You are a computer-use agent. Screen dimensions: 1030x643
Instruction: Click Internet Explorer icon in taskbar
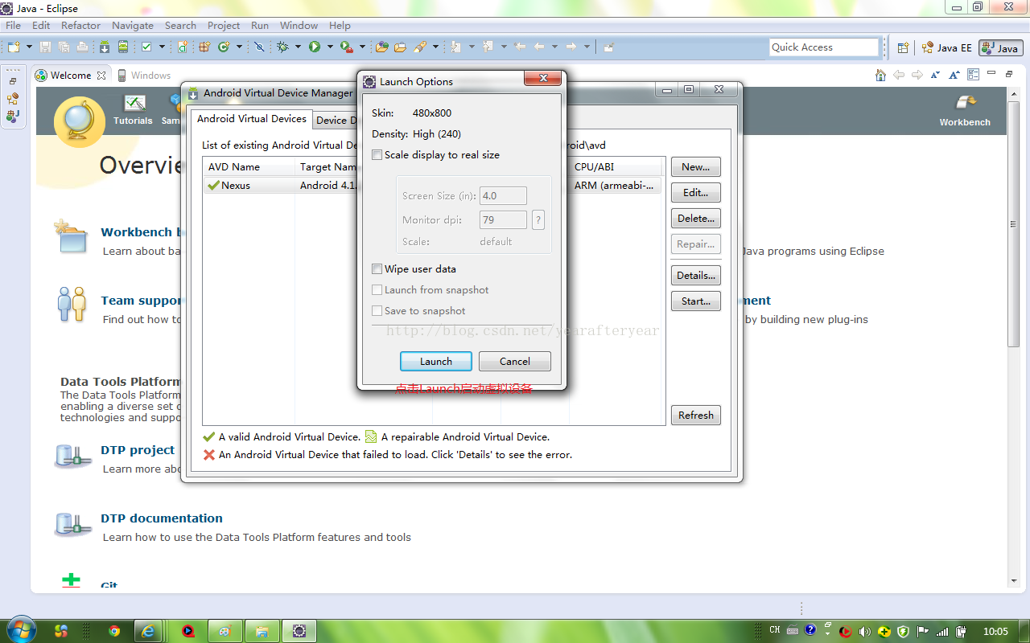click(148, 631)
